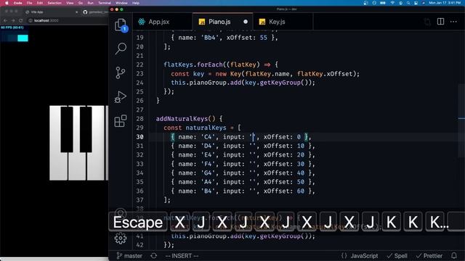This screenshot has width=465, height=261.
Task: Go forward in the browser window
Action: pyautogui.click(x=13, y=20)
